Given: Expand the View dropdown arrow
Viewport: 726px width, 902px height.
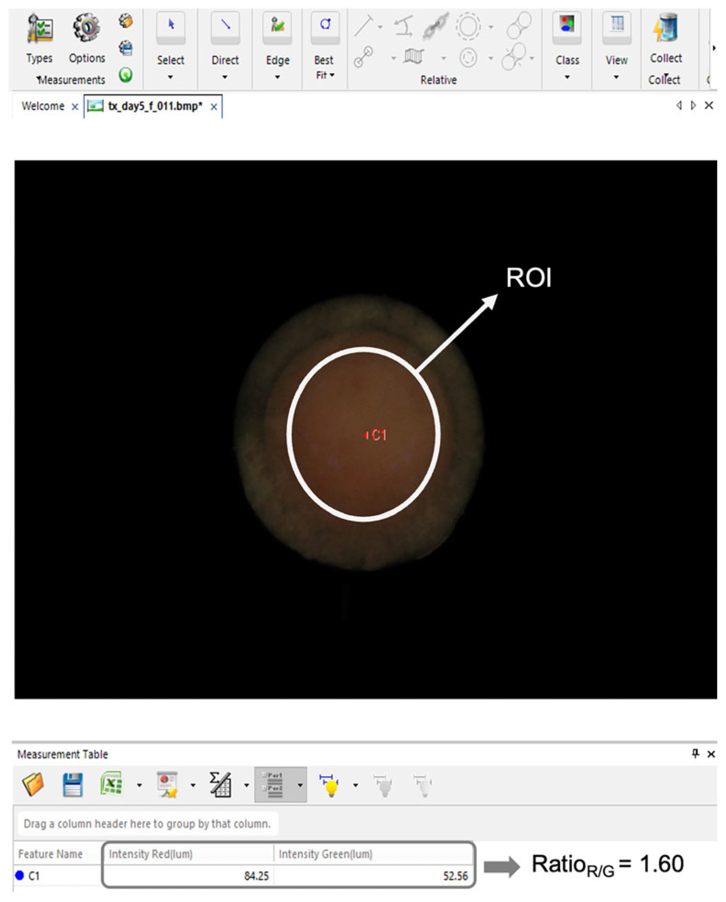Looking at the screenshot, I should [617, 77].
